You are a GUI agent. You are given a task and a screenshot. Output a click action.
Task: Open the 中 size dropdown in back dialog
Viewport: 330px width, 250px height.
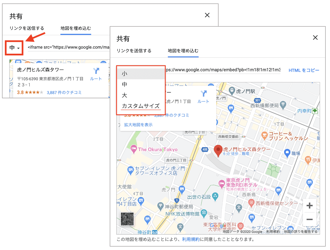(14, 48)
